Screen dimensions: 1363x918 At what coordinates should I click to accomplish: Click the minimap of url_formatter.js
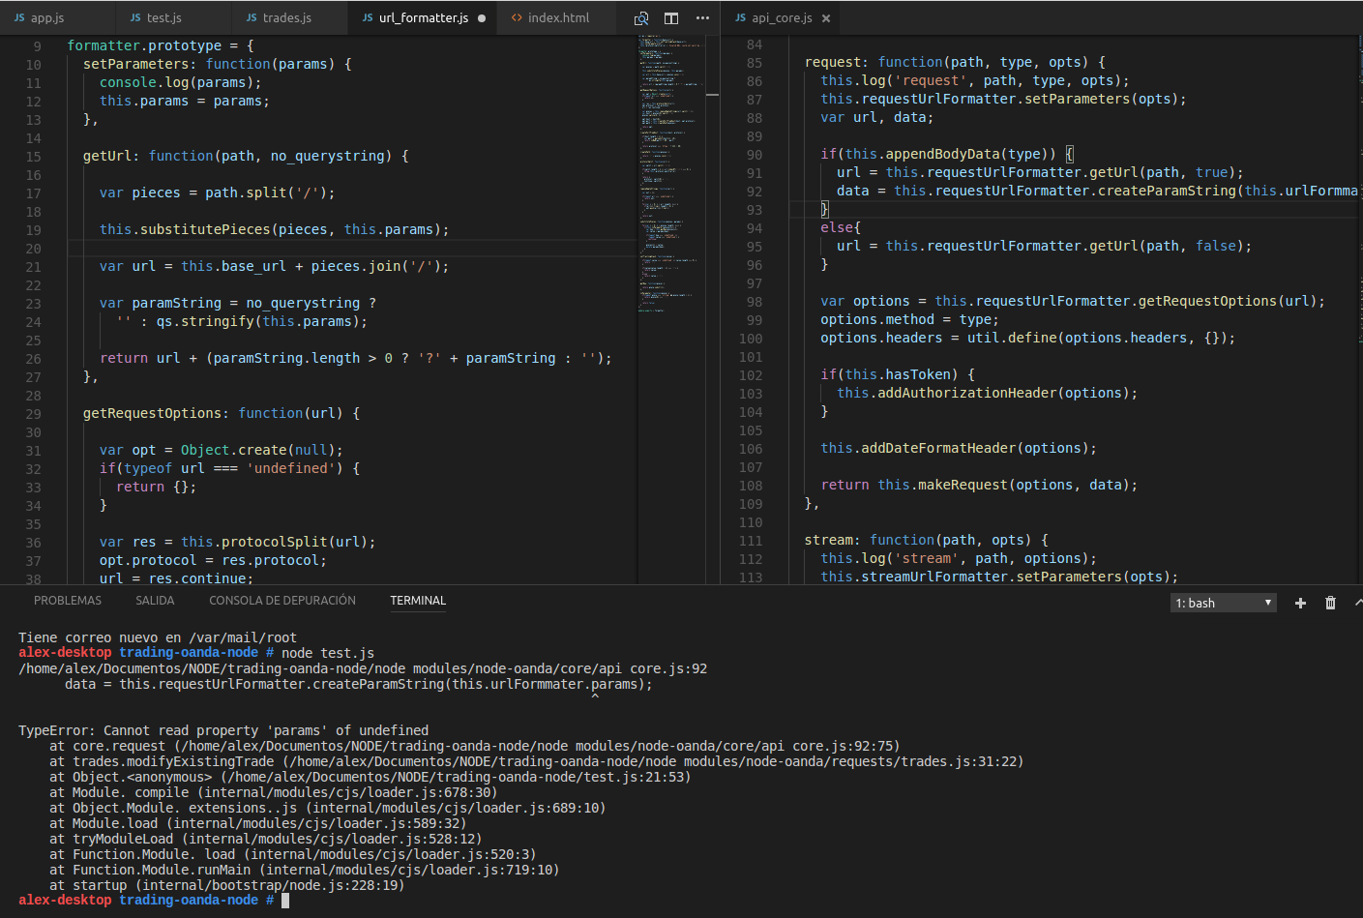click(x=671, y=174)
